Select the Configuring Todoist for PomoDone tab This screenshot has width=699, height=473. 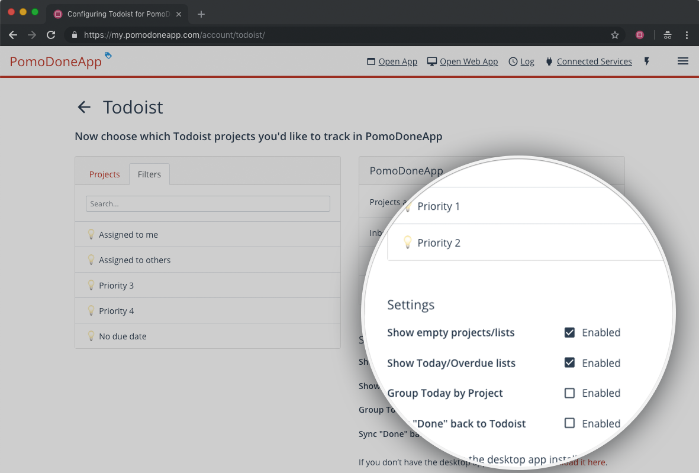click(117, 14)
